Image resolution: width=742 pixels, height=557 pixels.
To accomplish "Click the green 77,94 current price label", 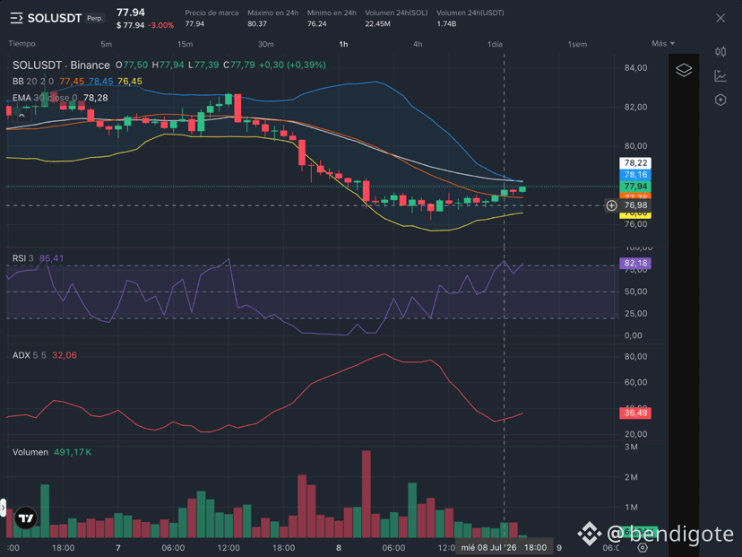I will click(x=635, y=187).
